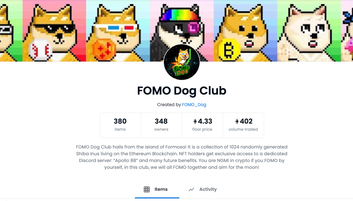Click the sunglasses dog holding a baseball
353x201 pixels.
(x=54, y=31)
